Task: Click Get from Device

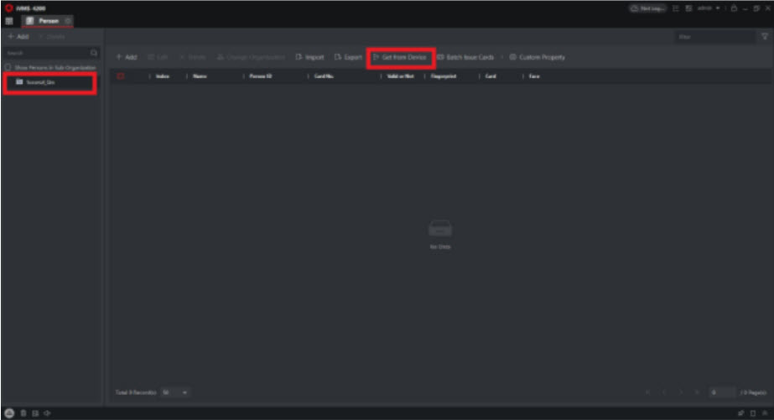Action: [400, 57]
